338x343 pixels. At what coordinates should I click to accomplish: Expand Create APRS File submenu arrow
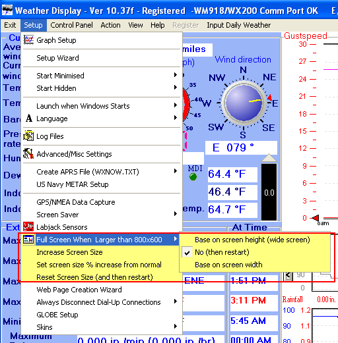[176, 171]
